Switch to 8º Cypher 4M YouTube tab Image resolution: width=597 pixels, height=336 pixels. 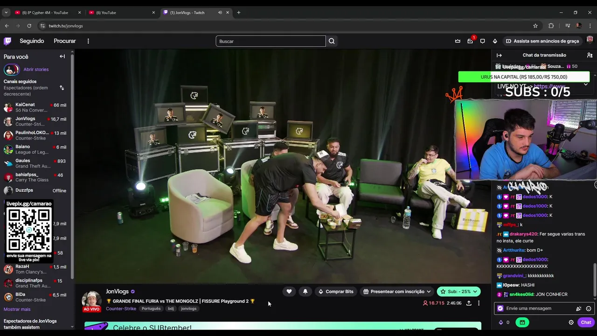49,13
